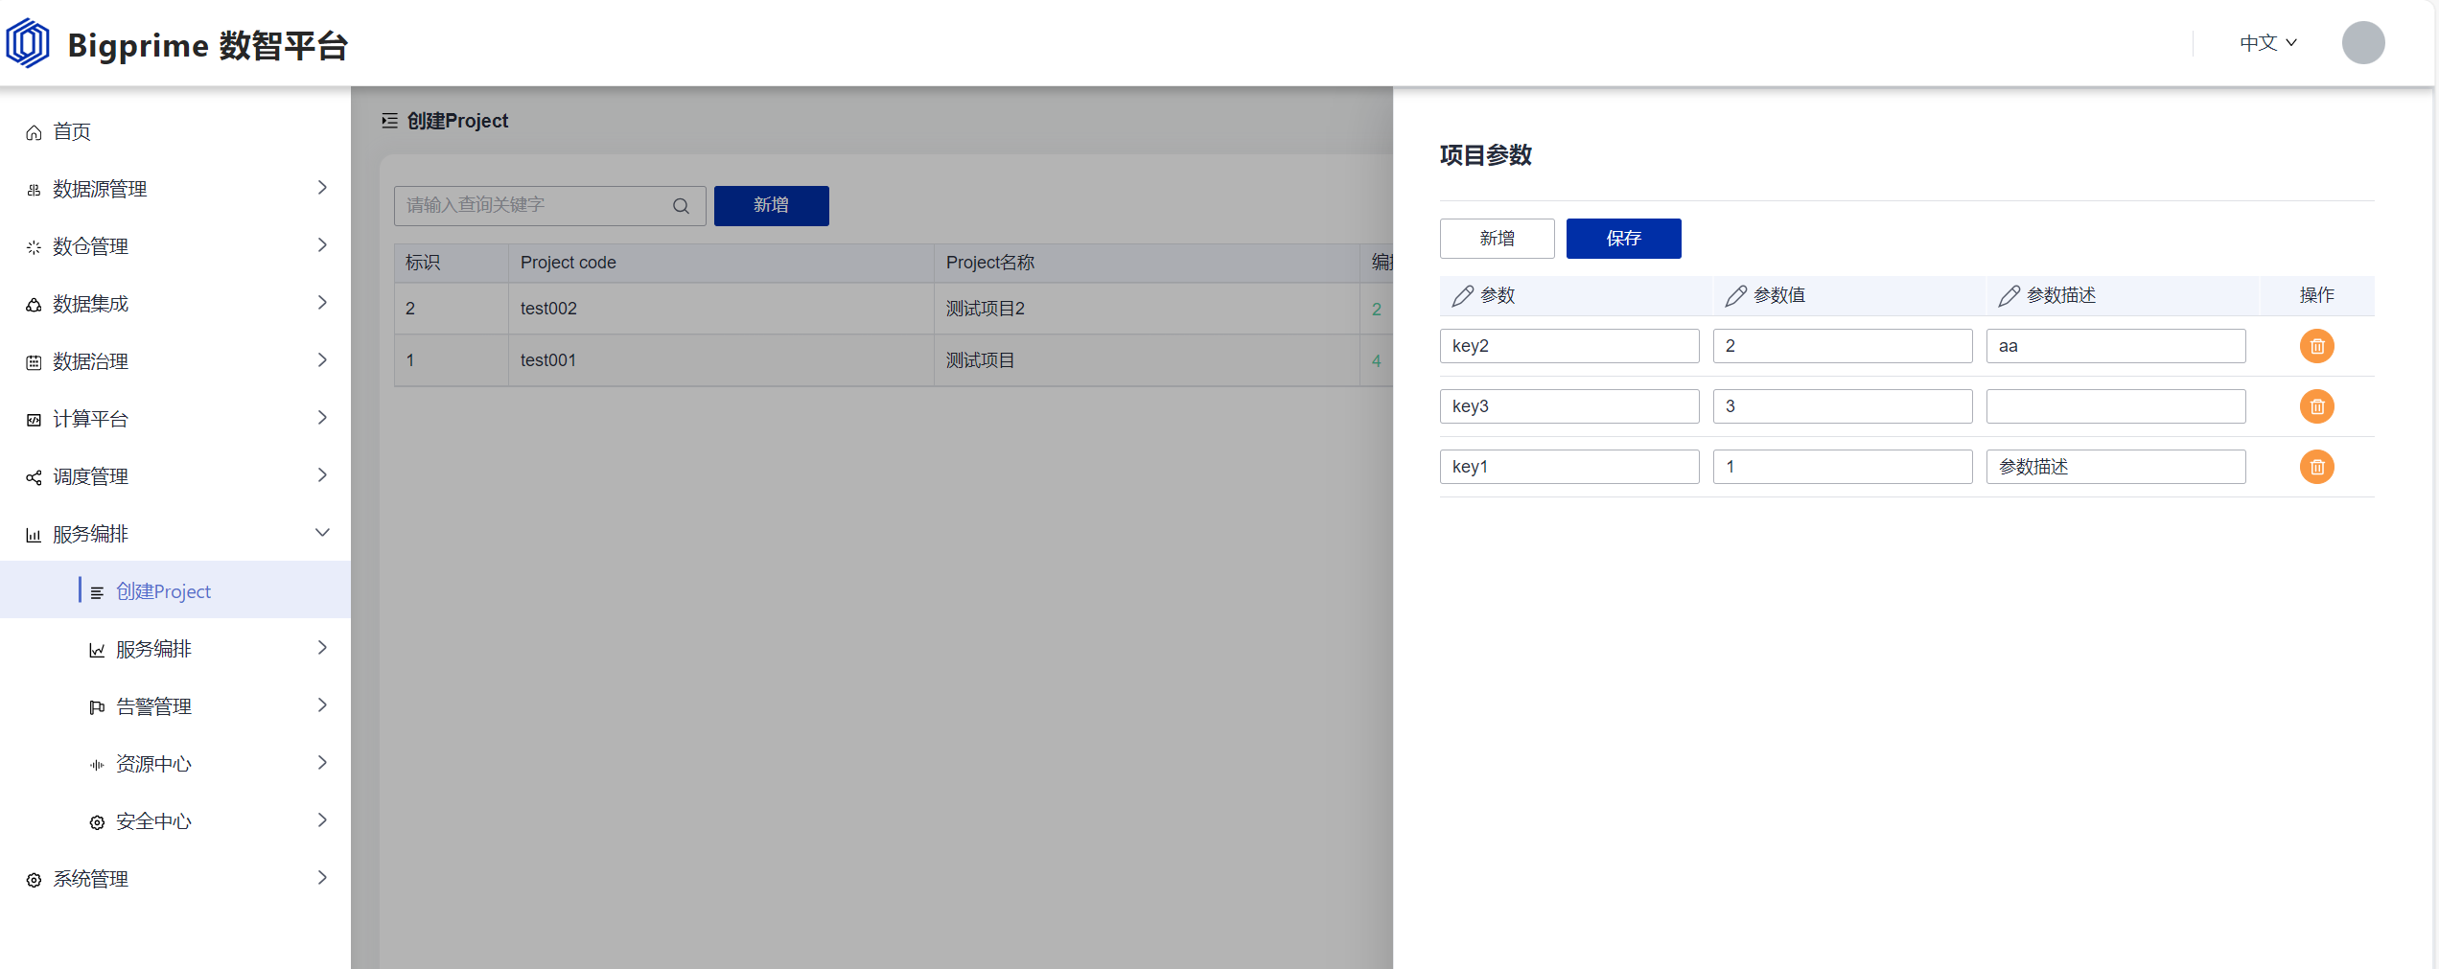Viewport: 2439px width, 969px height.
Task: Click the 参数描述 placeholder description field
Action: [2116, 467]
